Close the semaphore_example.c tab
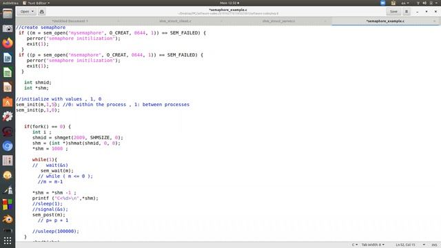This screenshot has width=441, height=248. pos(435,21)
